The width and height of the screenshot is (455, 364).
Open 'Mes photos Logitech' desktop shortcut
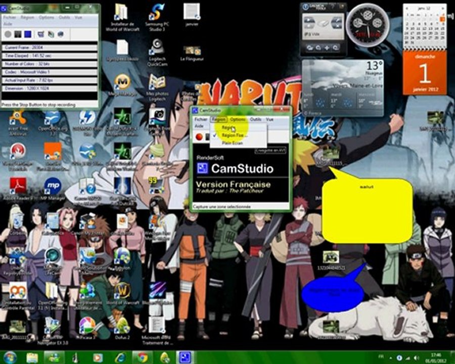(x=157, y=87)
